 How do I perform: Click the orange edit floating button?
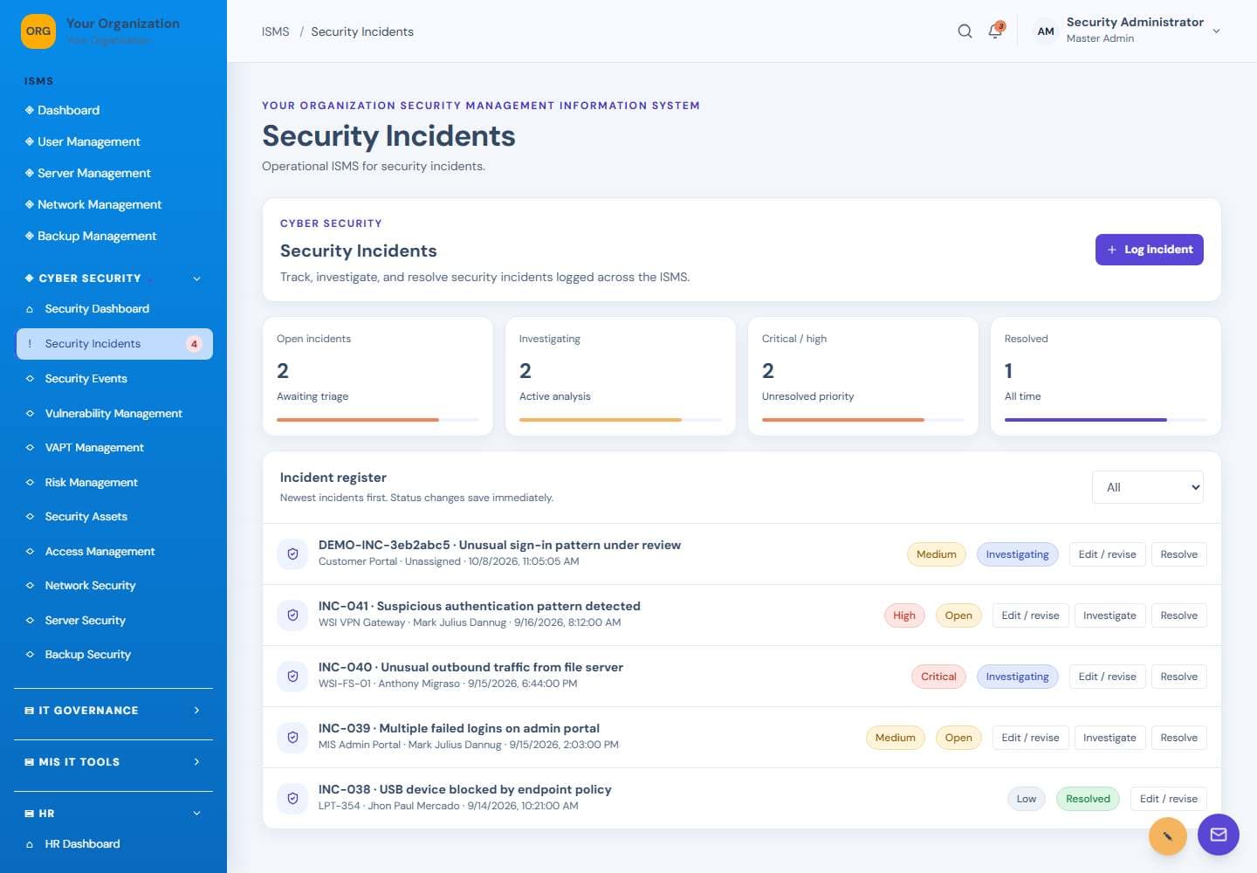pyautogui.click(x=1167, y=836)
